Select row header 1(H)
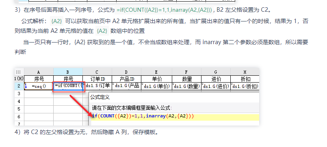The height and width of the screenshot is (147, 327). coord(19,79)
